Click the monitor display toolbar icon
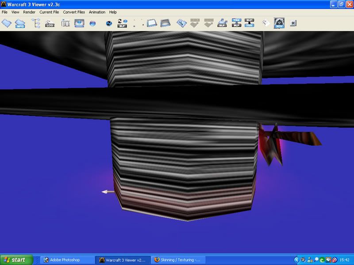This screenshot has height=265, width=354. (79, 23)
